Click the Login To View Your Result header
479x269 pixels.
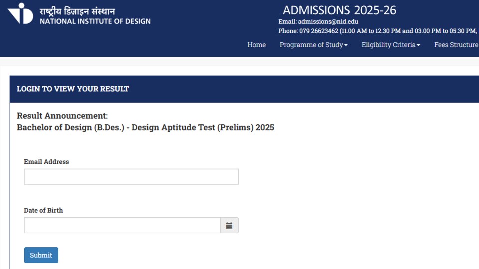[x=73, y=89]
